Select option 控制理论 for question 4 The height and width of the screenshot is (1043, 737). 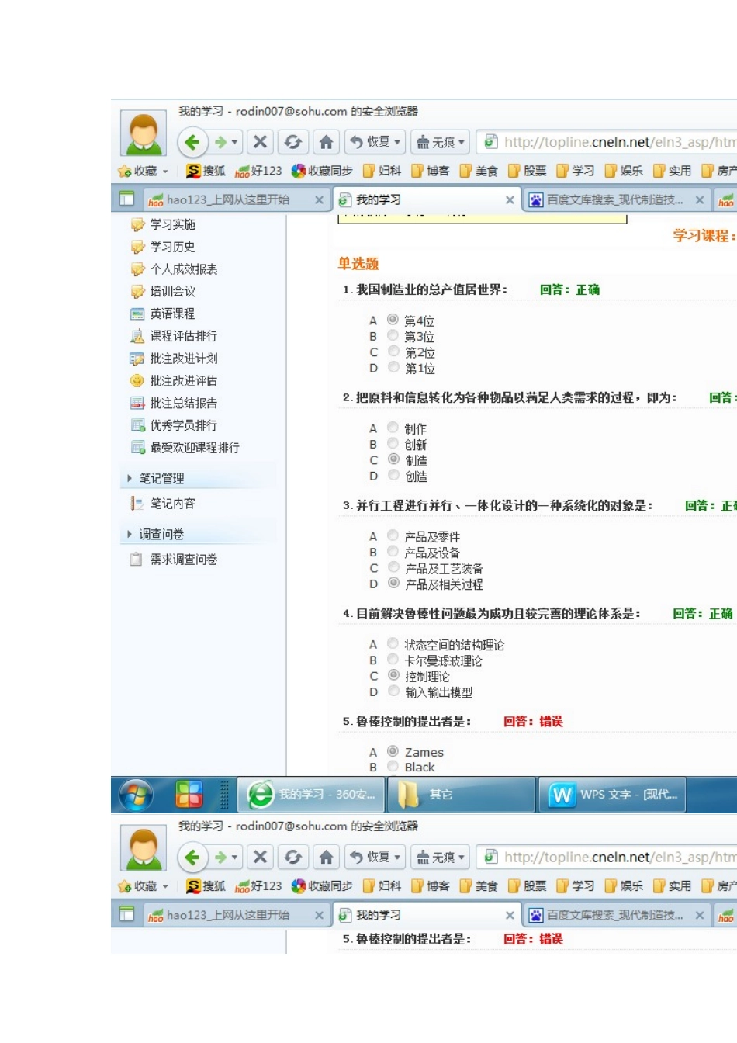pos(393,675)
